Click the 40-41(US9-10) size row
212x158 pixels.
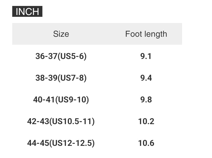click(x=61, y=100)
